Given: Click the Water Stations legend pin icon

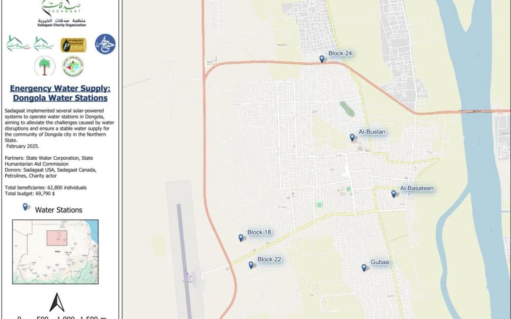Looking at the screenshot, I should click(x=25, y=207).
